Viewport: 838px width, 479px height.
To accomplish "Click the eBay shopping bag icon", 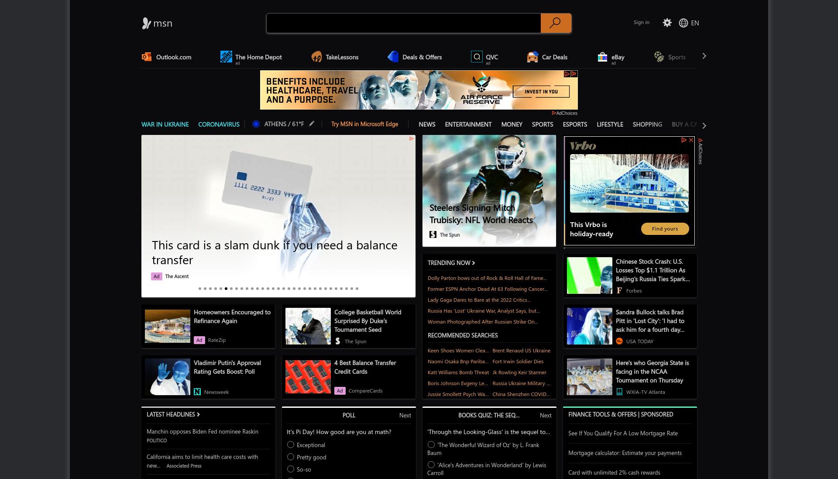I will (x=602, y=57).
